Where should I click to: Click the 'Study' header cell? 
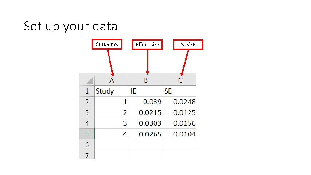click(x=111, y=91)
